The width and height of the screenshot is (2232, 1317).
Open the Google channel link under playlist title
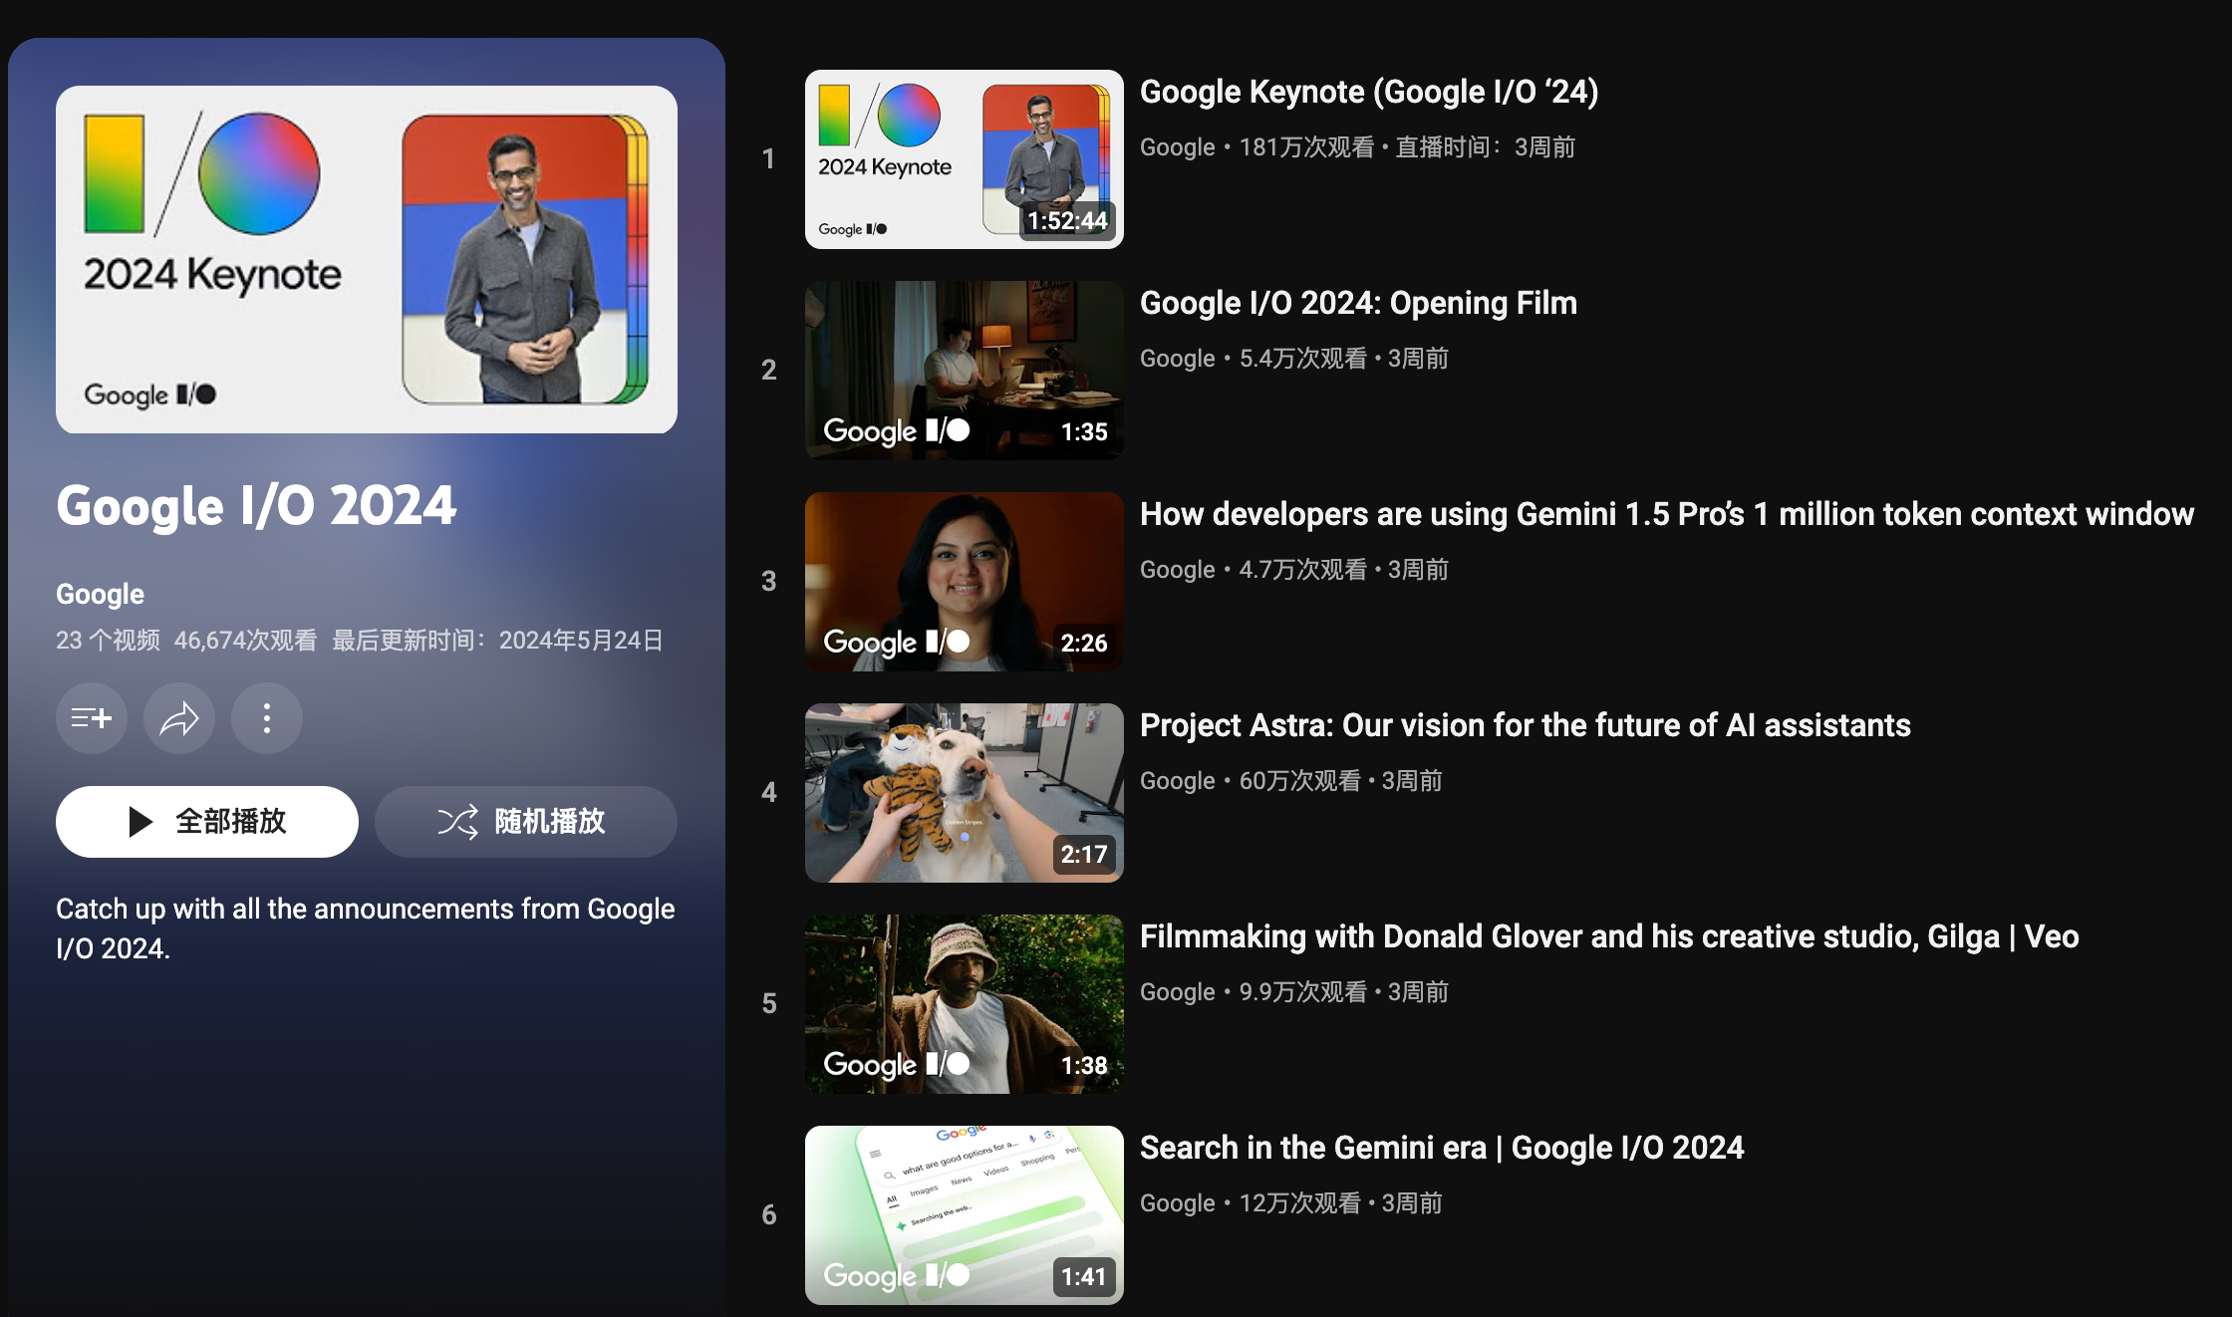tap(100, 594)
